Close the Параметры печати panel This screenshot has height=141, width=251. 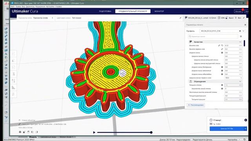[x=245, y=25]
